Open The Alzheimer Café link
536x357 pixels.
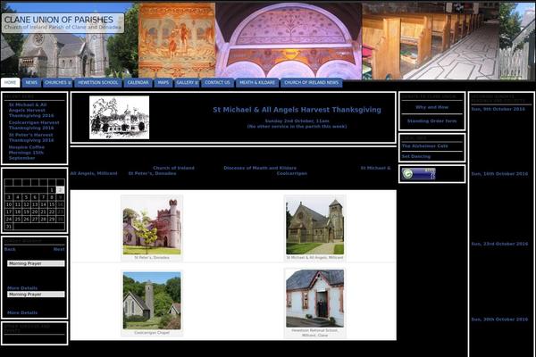tap(418, 145)
